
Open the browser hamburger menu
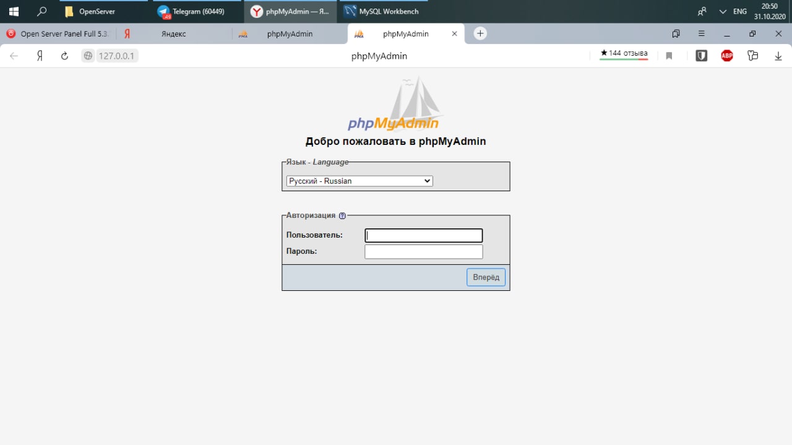point(701,34)
